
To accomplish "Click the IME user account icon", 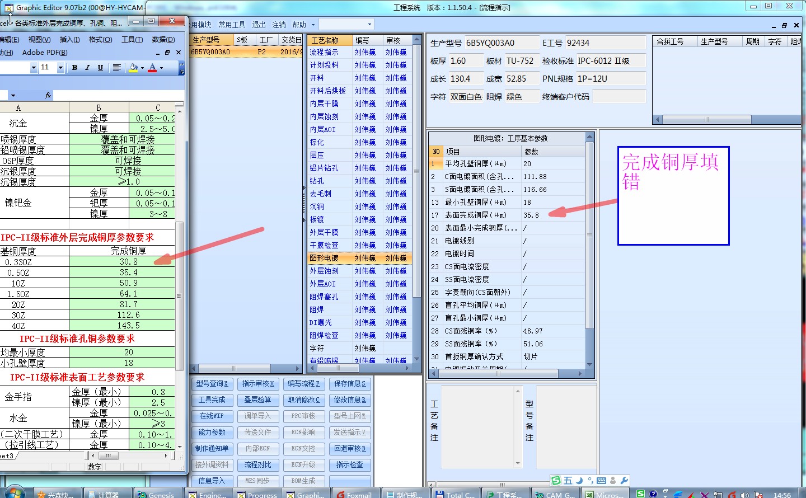I will (x=613, y=481).
